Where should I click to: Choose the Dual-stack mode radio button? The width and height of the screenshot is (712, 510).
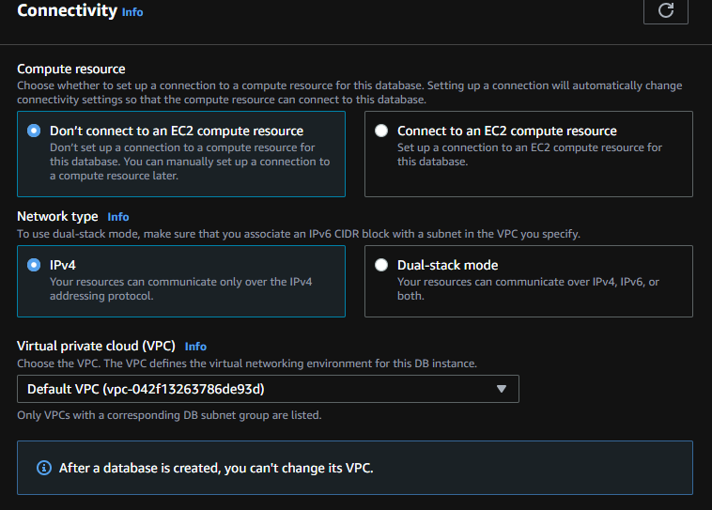tap(381, 265)
